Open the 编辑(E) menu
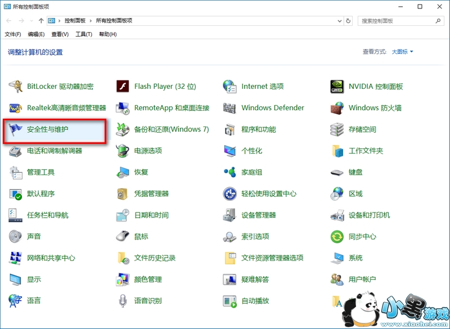 point(36,34)
